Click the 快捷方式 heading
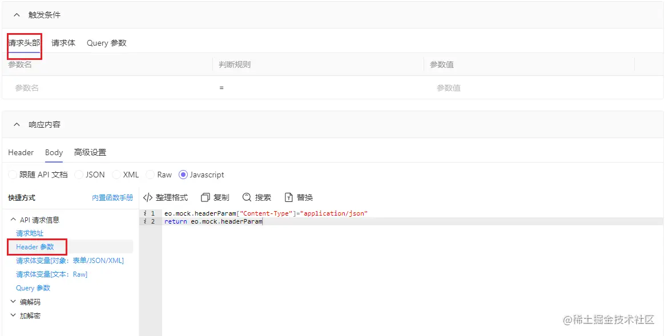The width and height of the screenshot is (665, 336). click(22, 198)
